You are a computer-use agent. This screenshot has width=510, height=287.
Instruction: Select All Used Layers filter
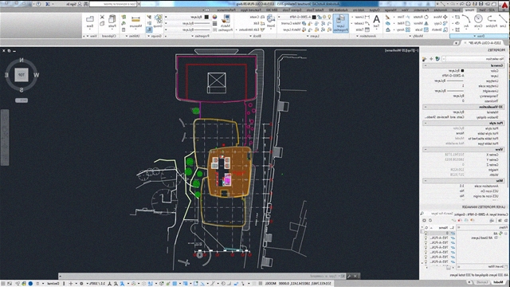tap(483, 238)
